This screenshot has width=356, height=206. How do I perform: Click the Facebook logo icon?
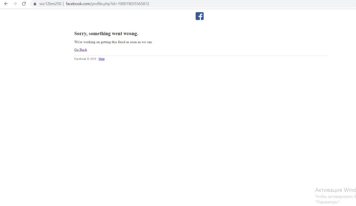pos(199,16)
